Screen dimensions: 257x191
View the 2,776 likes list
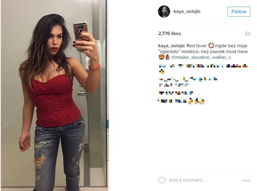click(x=170, y=33)
